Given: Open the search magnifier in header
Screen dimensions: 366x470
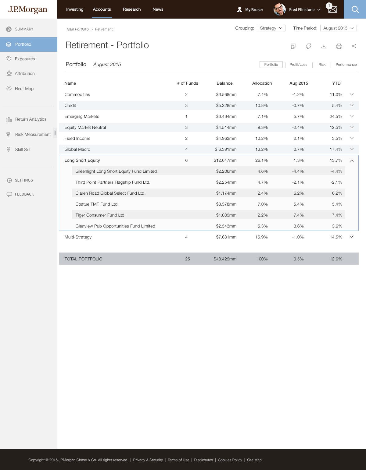Looking at the screenshot, I should coord(355,9).
